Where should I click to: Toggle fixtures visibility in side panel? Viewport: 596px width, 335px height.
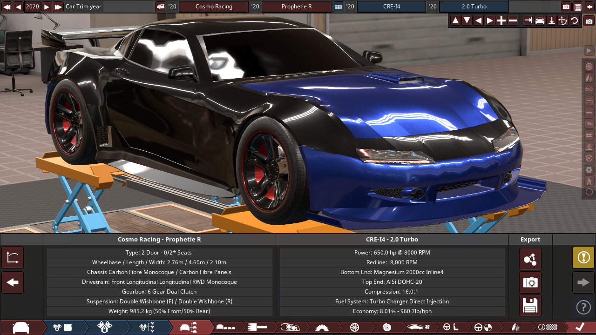click(589, 123)
